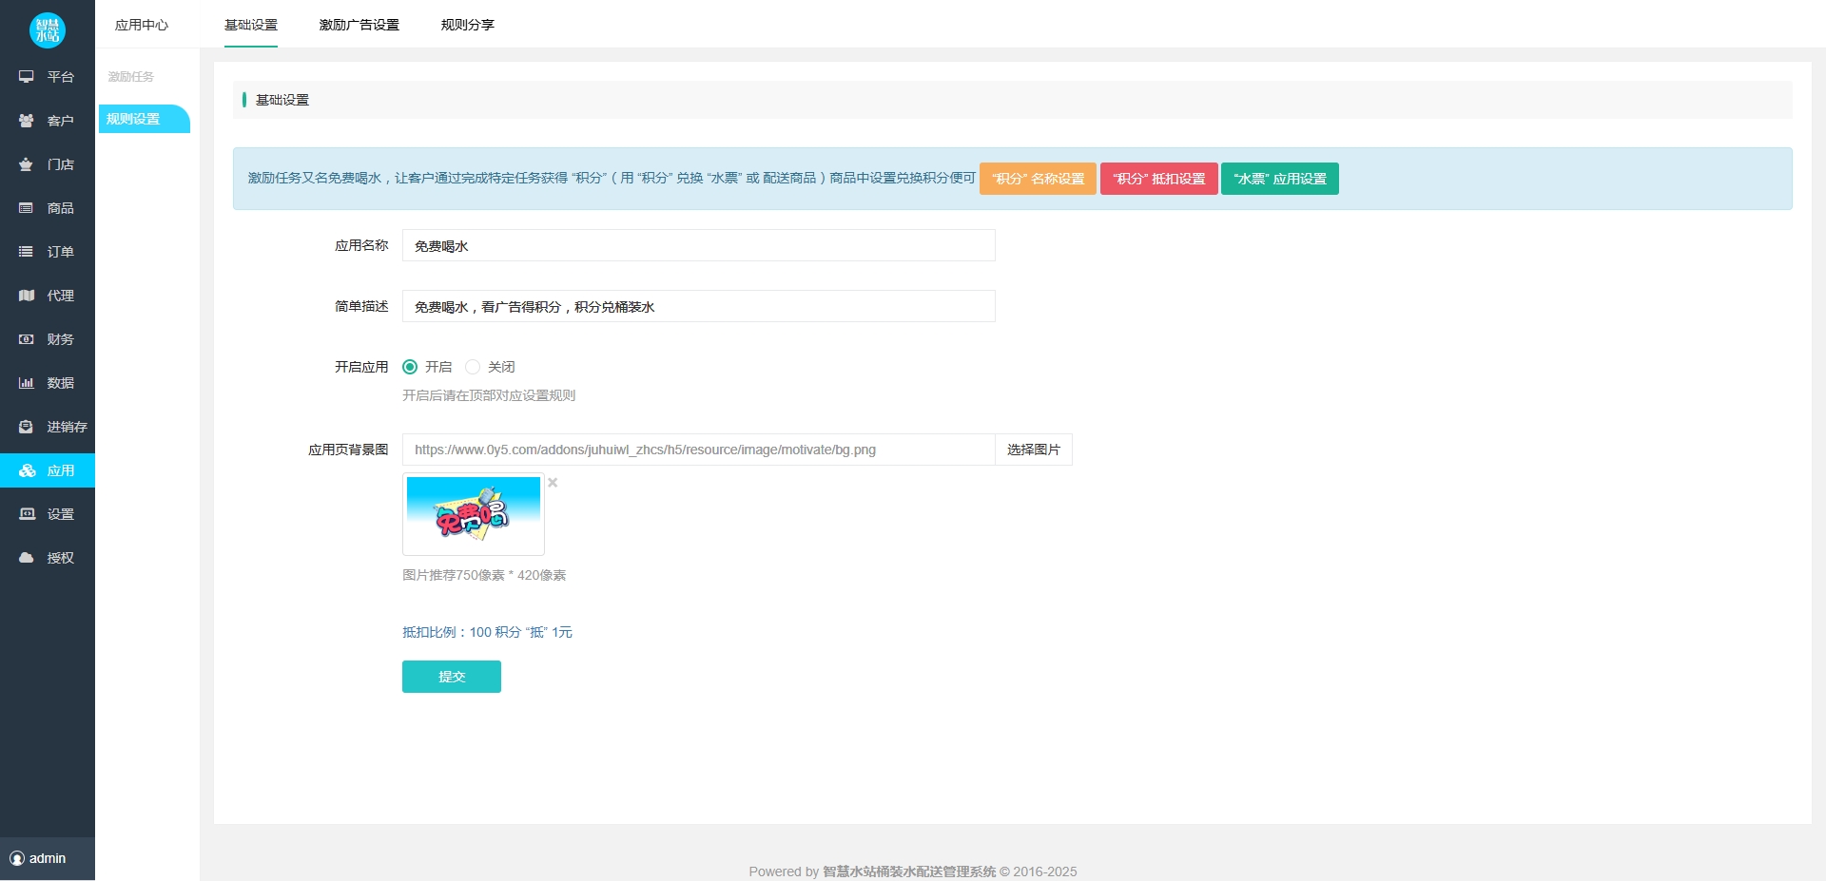This screenshot has width=1826, height=881.
Task: Open the 规则分享 tab
Action: (x=466, y=25)
